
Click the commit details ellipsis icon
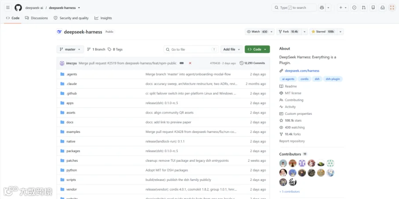pos(181,63)
